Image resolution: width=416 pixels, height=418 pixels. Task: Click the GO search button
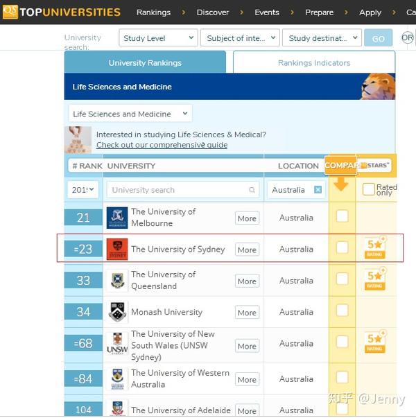tap(378, 38)
